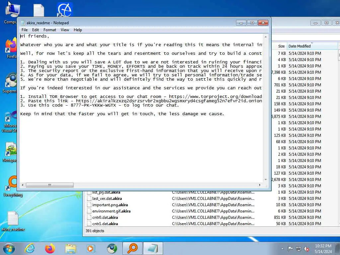Image resolution: width=340 pixels, height=255 pixels.
Task: Click Notepad horizontal scroll left arrow
Action: point(23,185)
